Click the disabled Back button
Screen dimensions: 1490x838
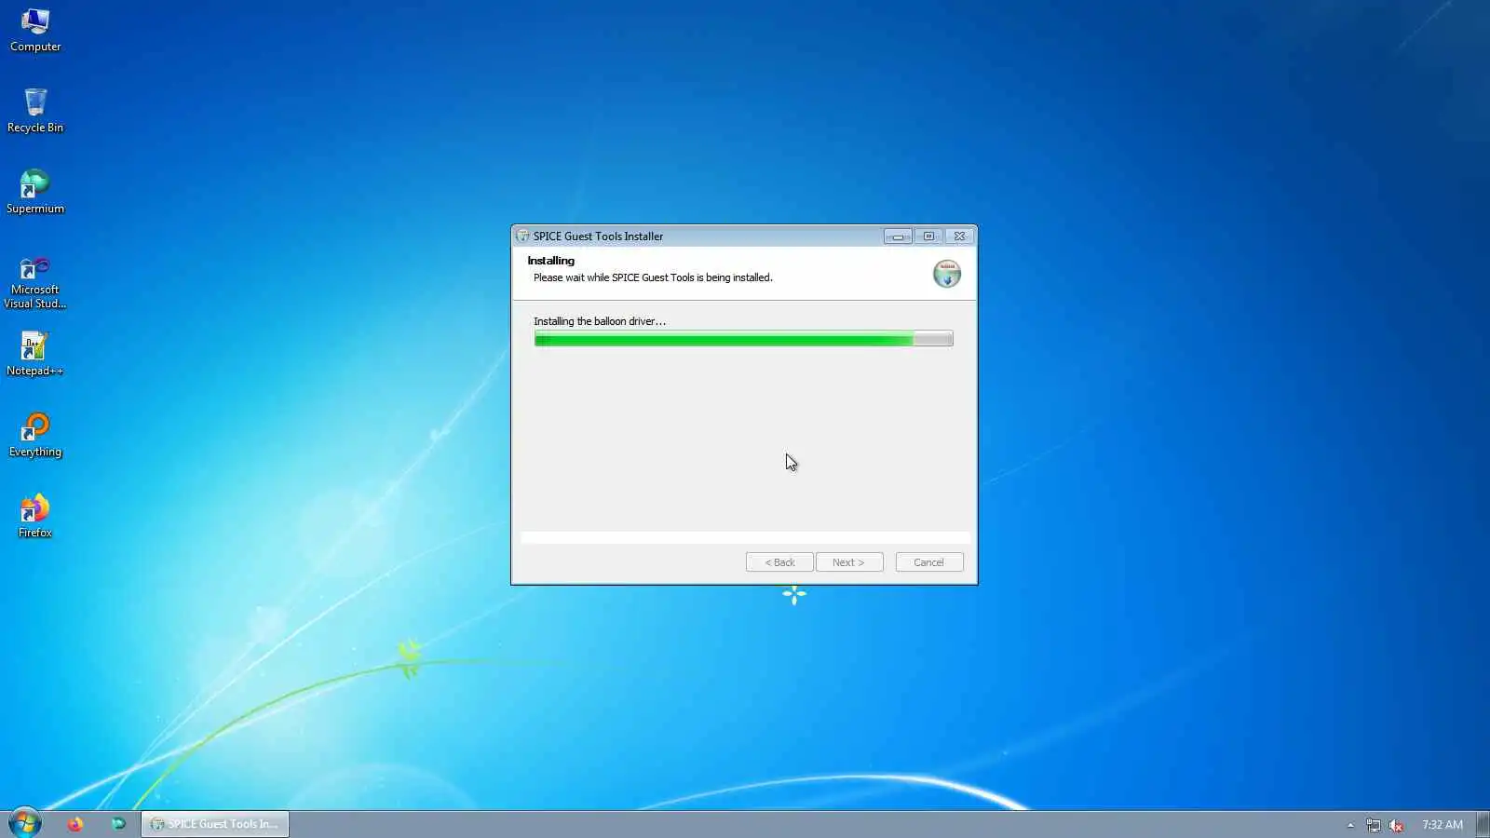(779, 562)
